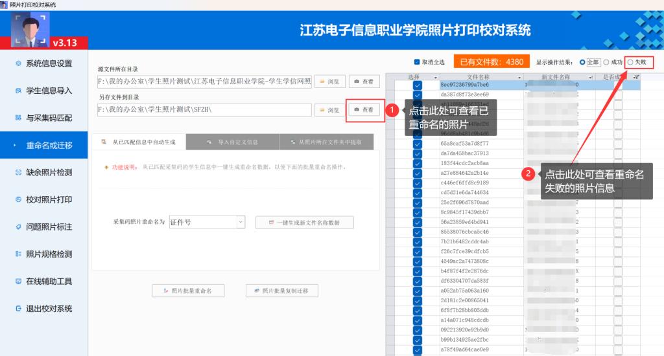Select the 成功 radio button
This screenshot has width=664, height=356.
606,62
